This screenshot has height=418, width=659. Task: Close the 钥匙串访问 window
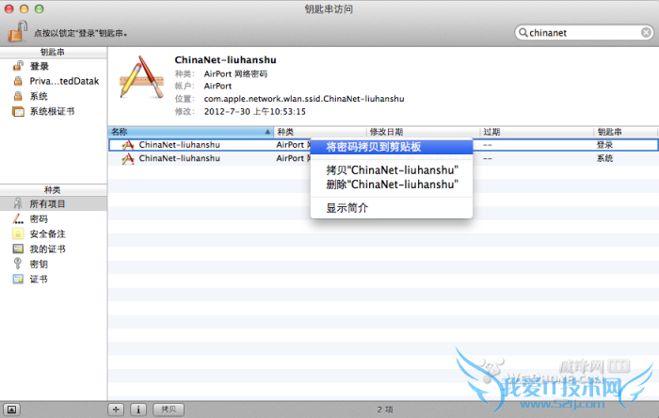pyautogui.click(x=8, y=8)
